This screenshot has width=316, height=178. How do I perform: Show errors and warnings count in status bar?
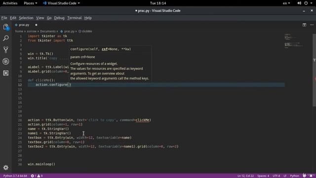click(37, 176)
